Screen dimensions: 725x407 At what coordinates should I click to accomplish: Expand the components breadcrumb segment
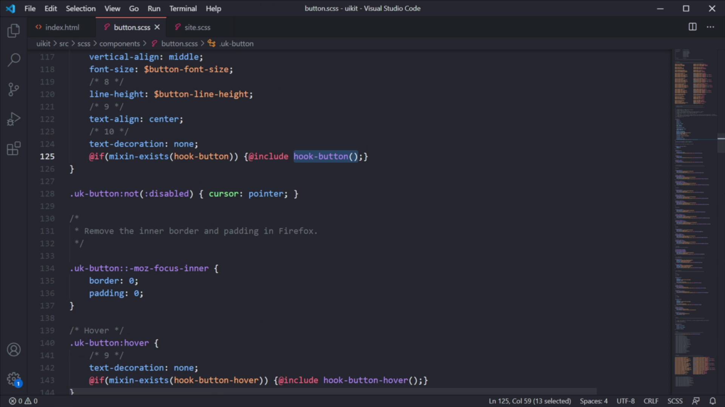coord(119,44)
